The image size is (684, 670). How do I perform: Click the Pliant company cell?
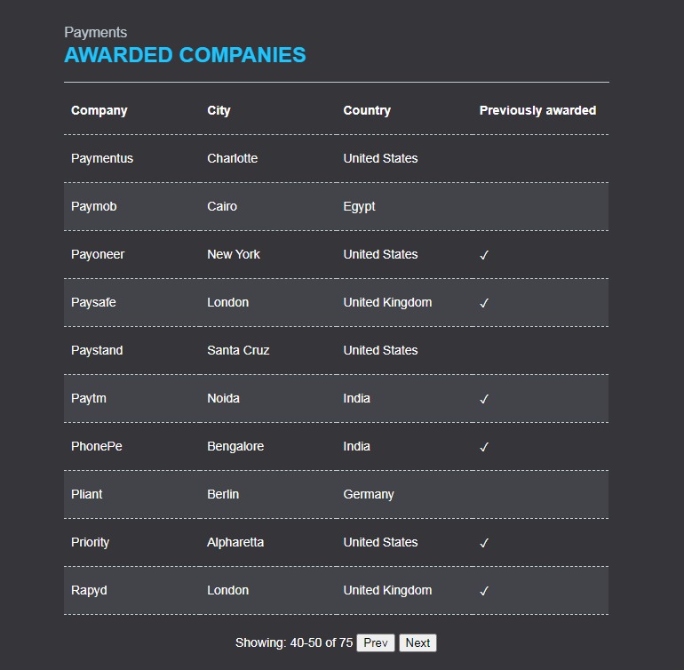click(x=87, y=494)
